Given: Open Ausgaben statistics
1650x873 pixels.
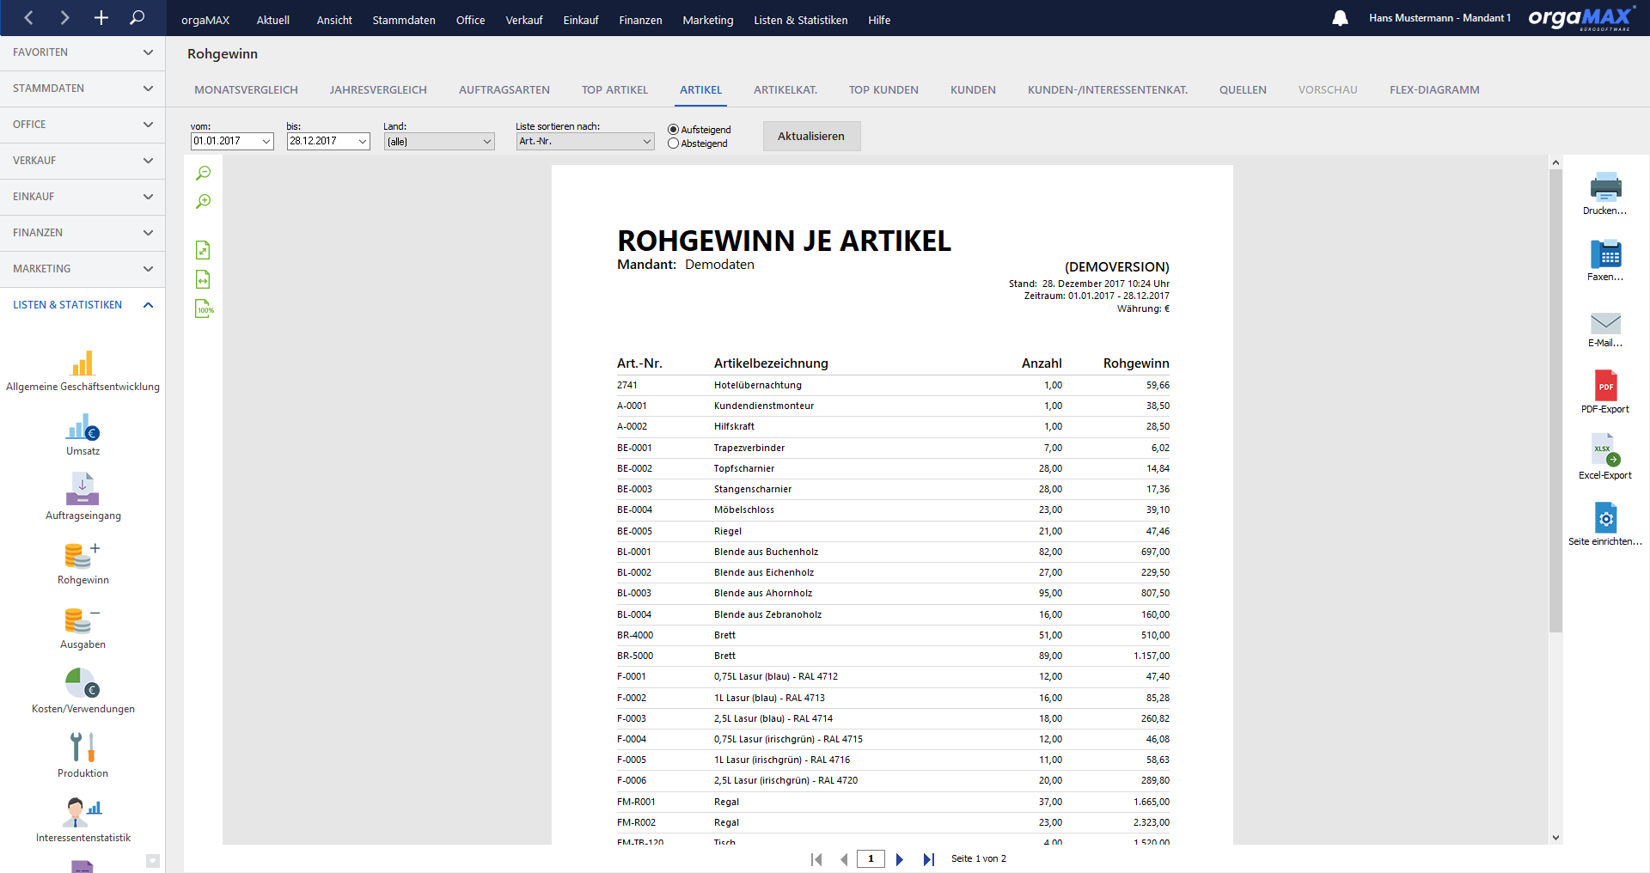Looking at the screenshot, I should pos(82,628).
